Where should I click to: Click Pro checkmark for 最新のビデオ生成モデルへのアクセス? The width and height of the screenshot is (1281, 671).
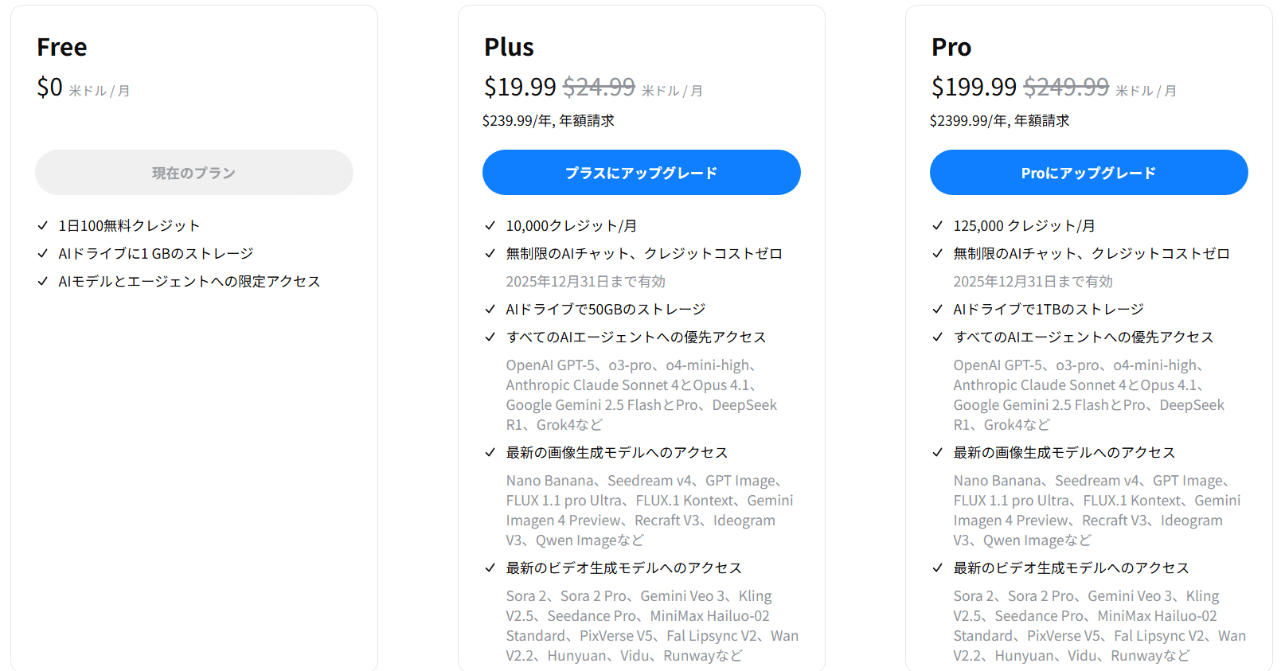point(938,568)
